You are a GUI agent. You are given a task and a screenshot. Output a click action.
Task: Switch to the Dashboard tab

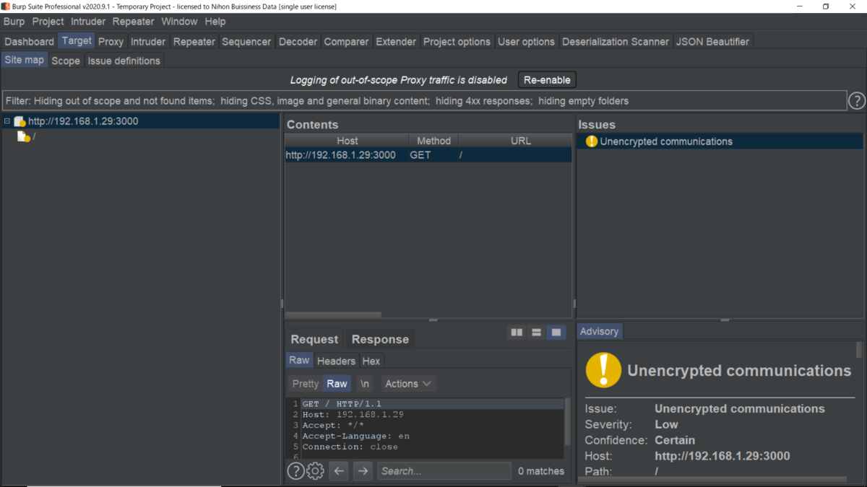click(x=30, y=42)
